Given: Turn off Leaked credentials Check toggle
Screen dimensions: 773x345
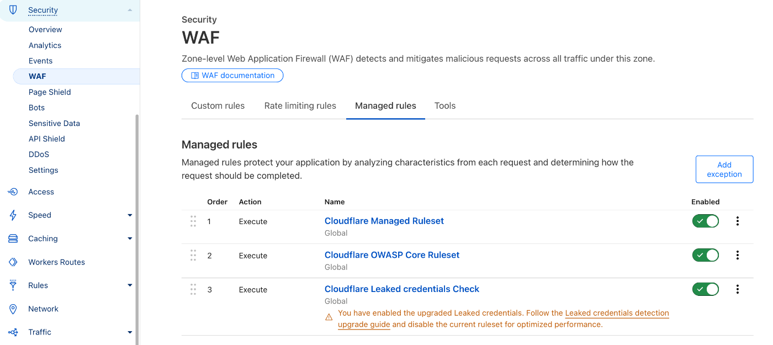Looking at the screenshot, I should 706,289.
